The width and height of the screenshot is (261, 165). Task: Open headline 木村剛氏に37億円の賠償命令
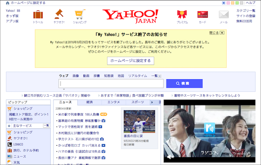(79, 133)
